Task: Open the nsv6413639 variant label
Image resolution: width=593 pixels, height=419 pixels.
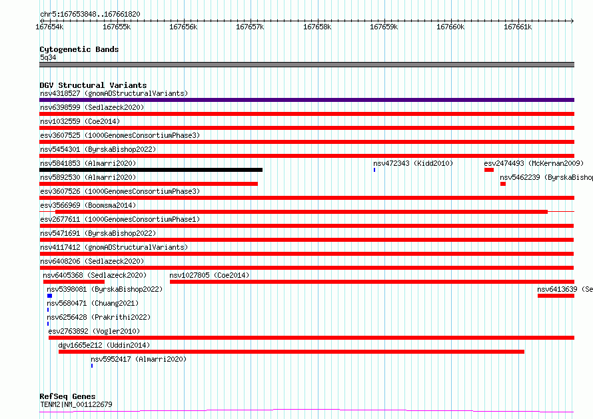Action: pos(564,289)
